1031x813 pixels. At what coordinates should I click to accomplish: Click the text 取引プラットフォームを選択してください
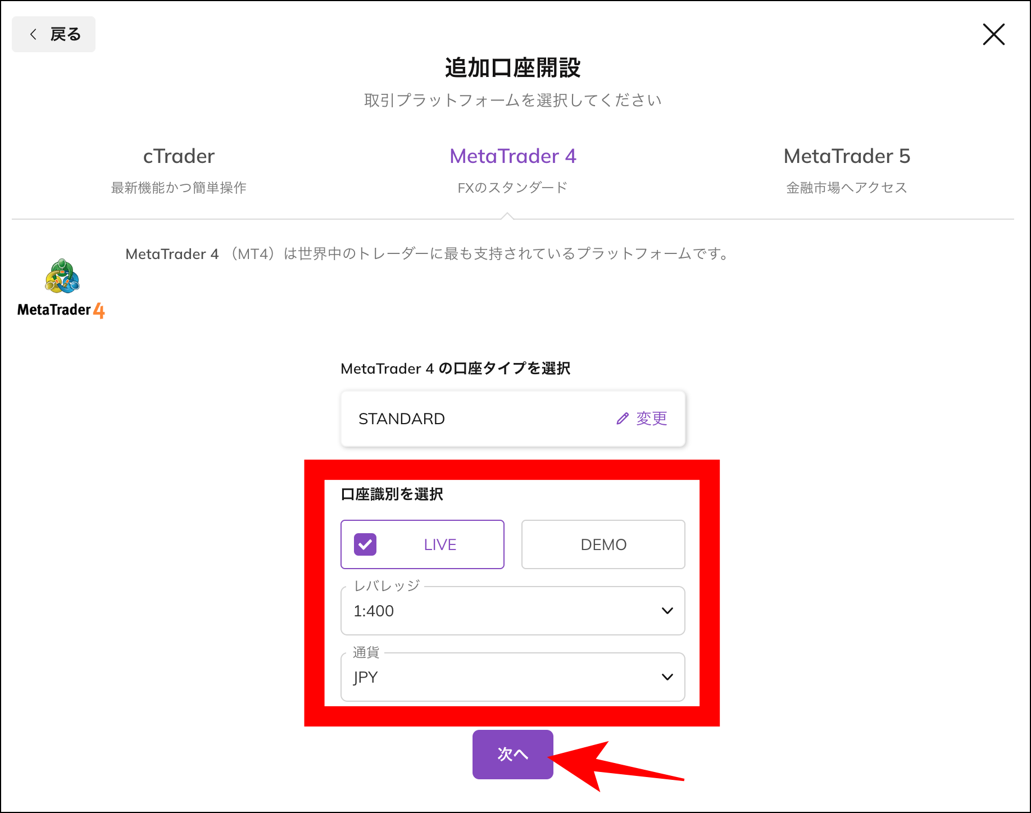[512, 100]
